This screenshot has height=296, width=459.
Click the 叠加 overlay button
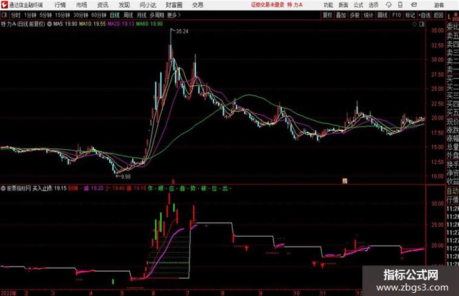click(341, 15)
